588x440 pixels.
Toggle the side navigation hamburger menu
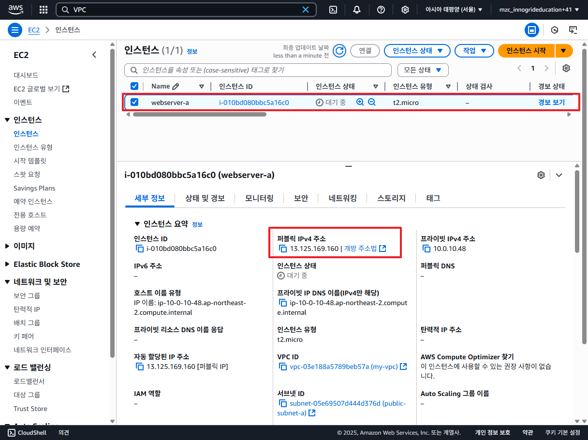15,30
